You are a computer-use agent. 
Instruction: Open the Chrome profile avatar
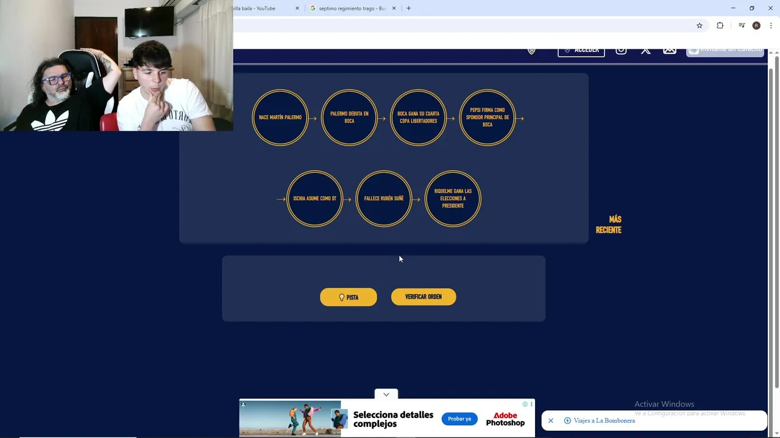[756, 26]
